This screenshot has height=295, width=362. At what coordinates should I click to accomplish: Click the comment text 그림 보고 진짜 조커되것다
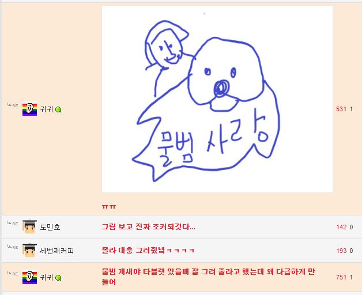click(x=149, y=227)
